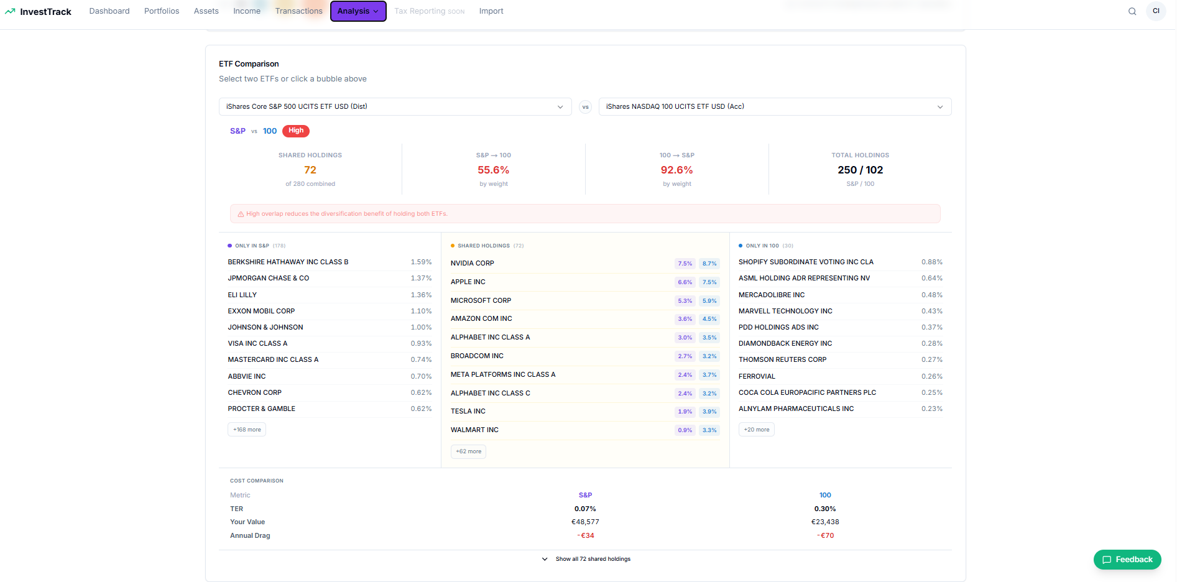Viewport: 1177px width, 582px height.
Task: Open the Portfolios page
Action: point(162,11)
